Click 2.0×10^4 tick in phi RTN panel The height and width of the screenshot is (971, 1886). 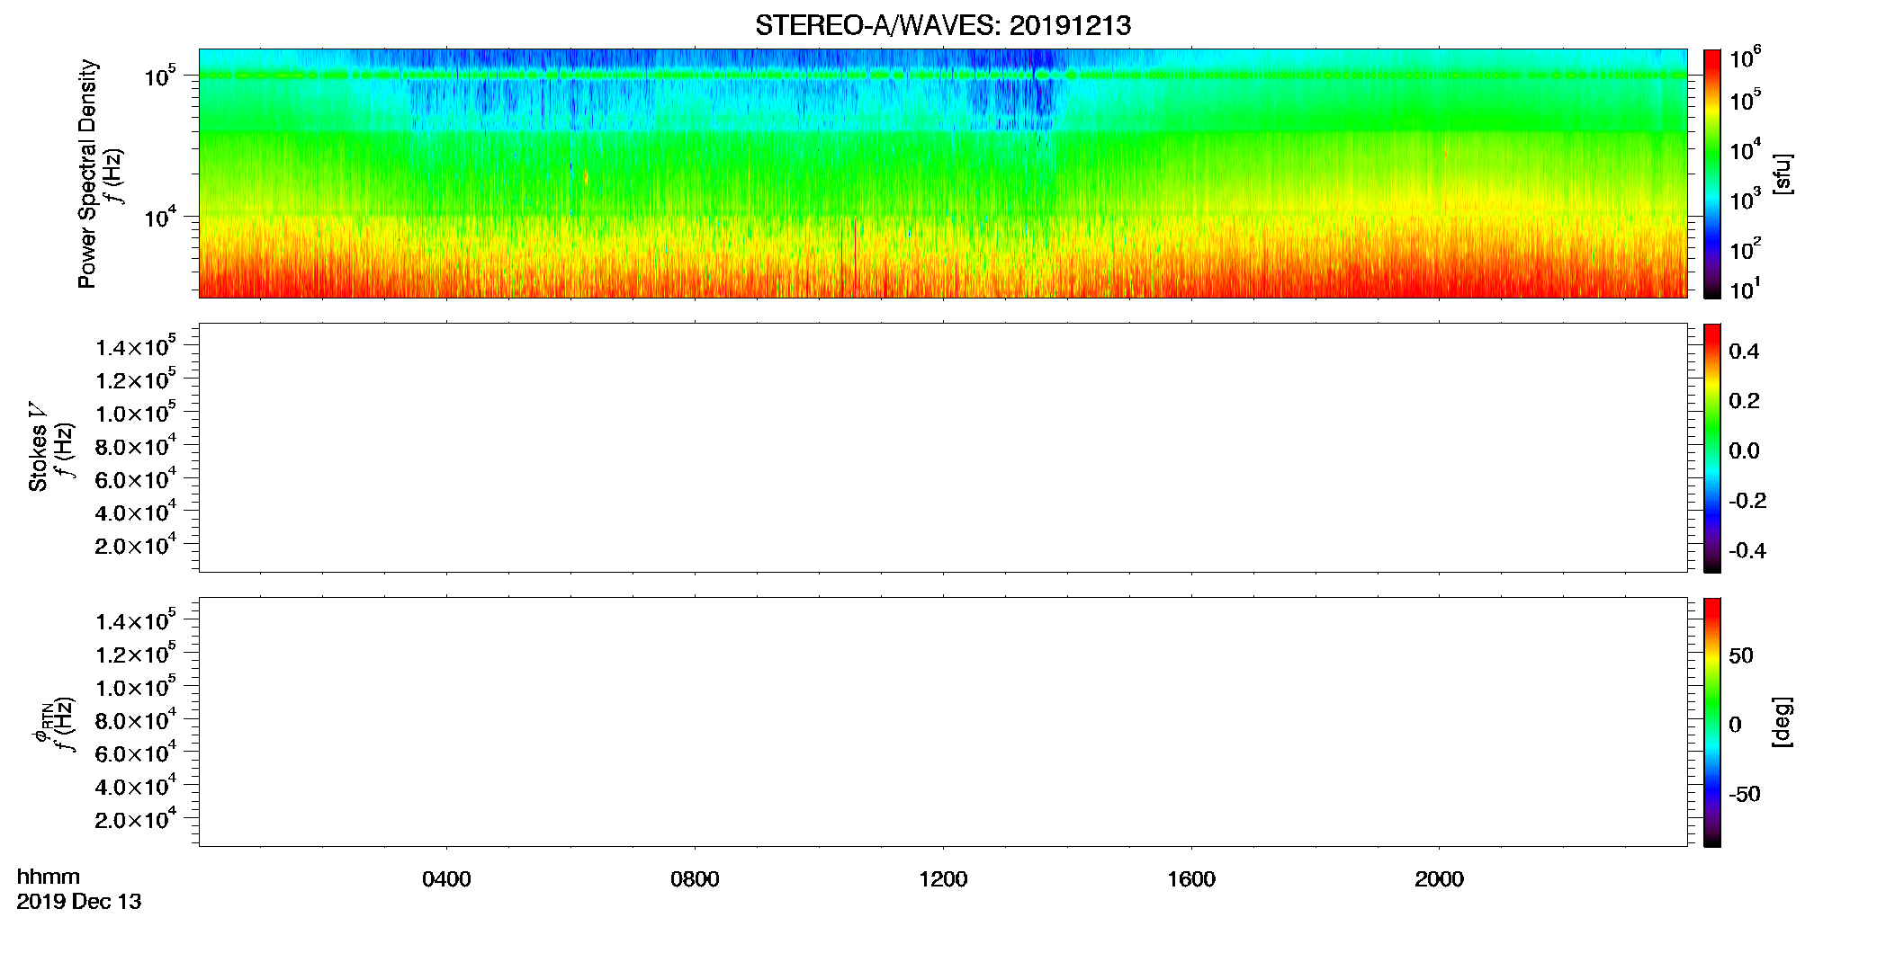coord(136,818)
